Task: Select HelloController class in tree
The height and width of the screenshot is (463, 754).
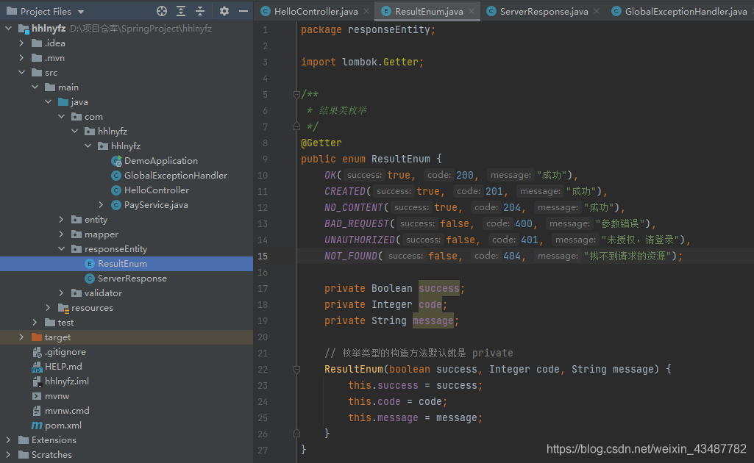Action: pos(156,190)
